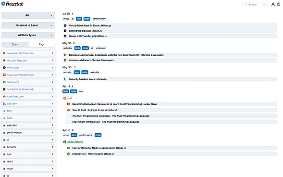Focus the Search field
Screen dimensions: 283x177
click(x=255, y=4)
